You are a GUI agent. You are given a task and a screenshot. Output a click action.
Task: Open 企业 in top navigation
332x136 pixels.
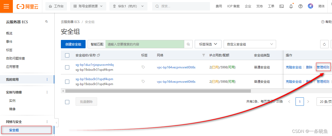coord(248,6)
